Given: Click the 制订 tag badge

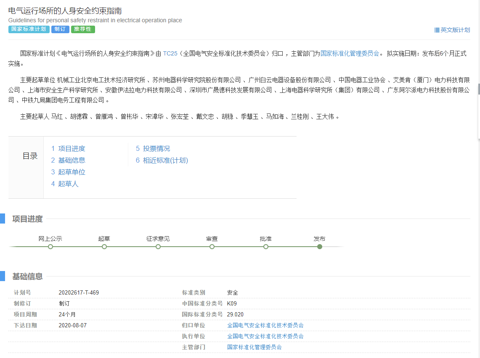Looking at the screenshot, I should [x=60, y=29].
